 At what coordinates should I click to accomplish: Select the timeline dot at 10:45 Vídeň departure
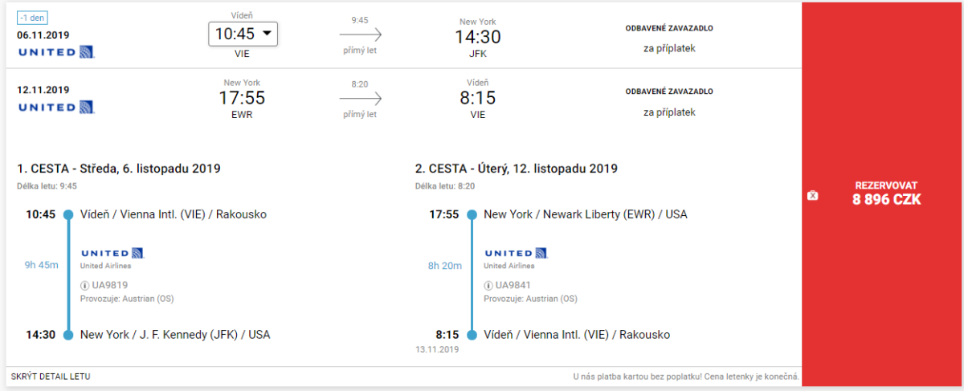(68, 214)
